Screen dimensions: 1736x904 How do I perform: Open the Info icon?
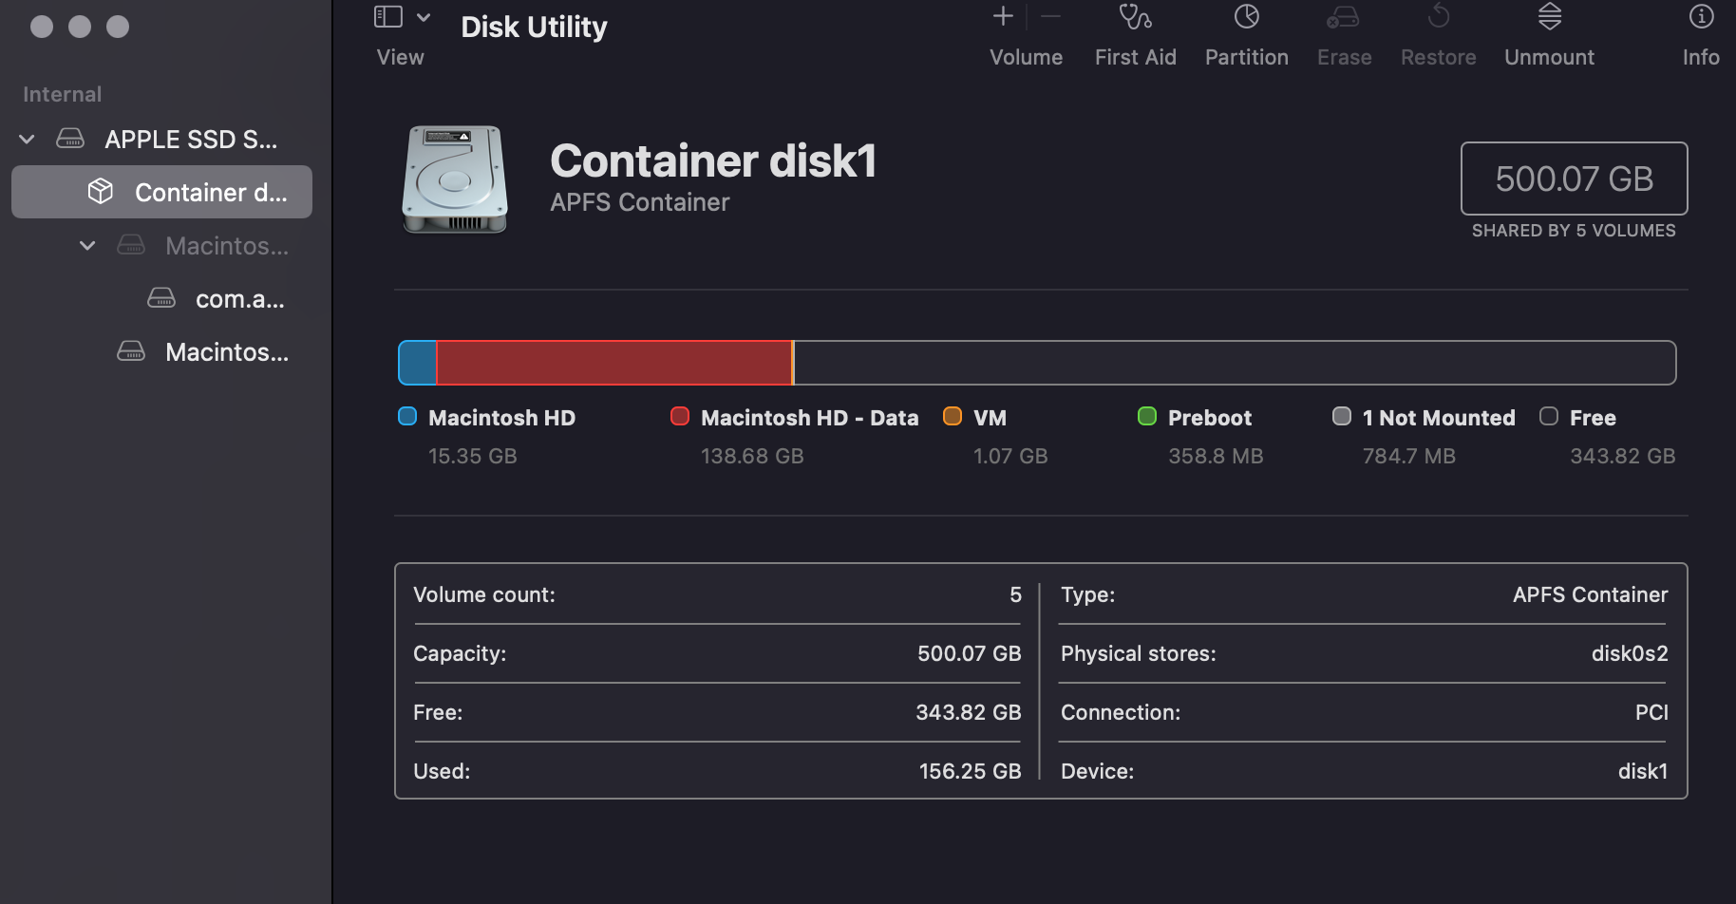pos(1701,16)
